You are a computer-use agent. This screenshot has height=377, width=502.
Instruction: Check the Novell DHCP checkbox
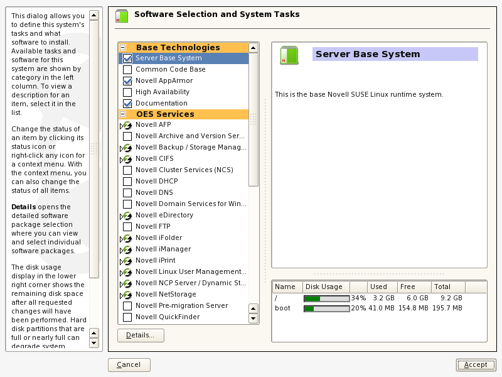(x=127, y=181)
